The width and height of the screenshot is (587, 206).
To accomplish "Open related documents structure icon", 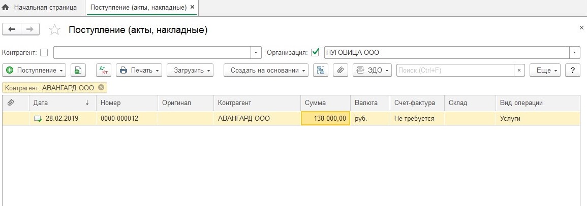I will point(321,71).
